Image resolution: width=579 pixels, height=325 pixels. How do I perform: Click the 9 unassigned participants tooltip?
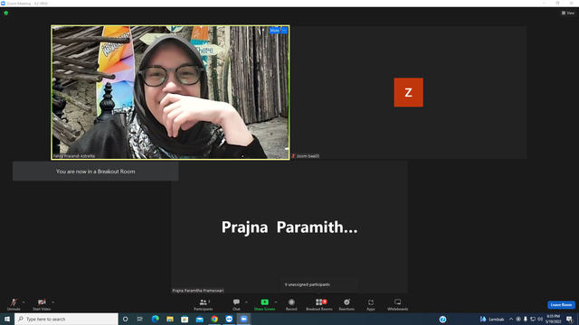tap(319, 285)
